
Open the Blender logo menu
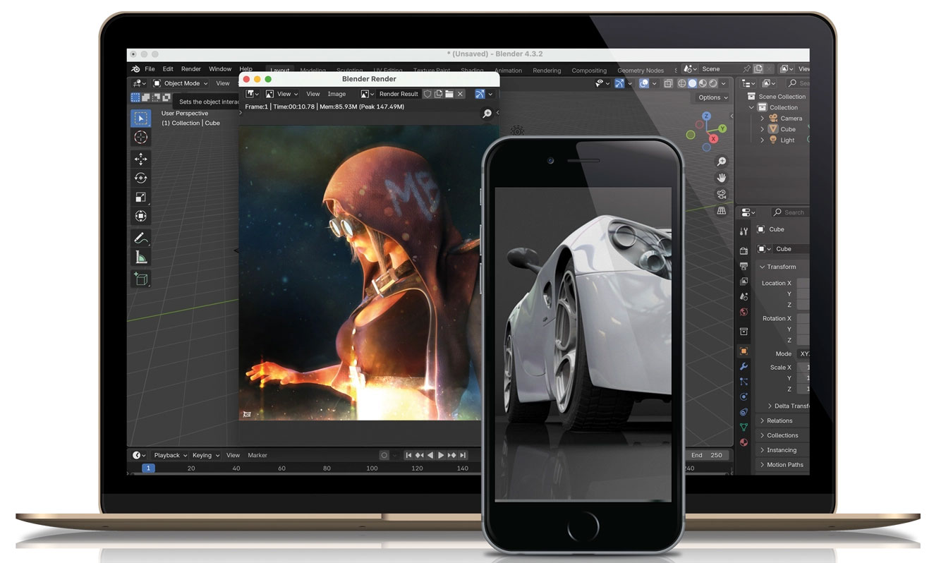(135, 69)
